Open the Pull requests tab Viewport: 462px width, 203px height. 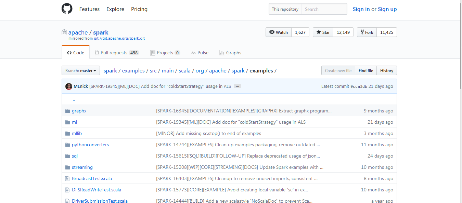tap(117, 53)
